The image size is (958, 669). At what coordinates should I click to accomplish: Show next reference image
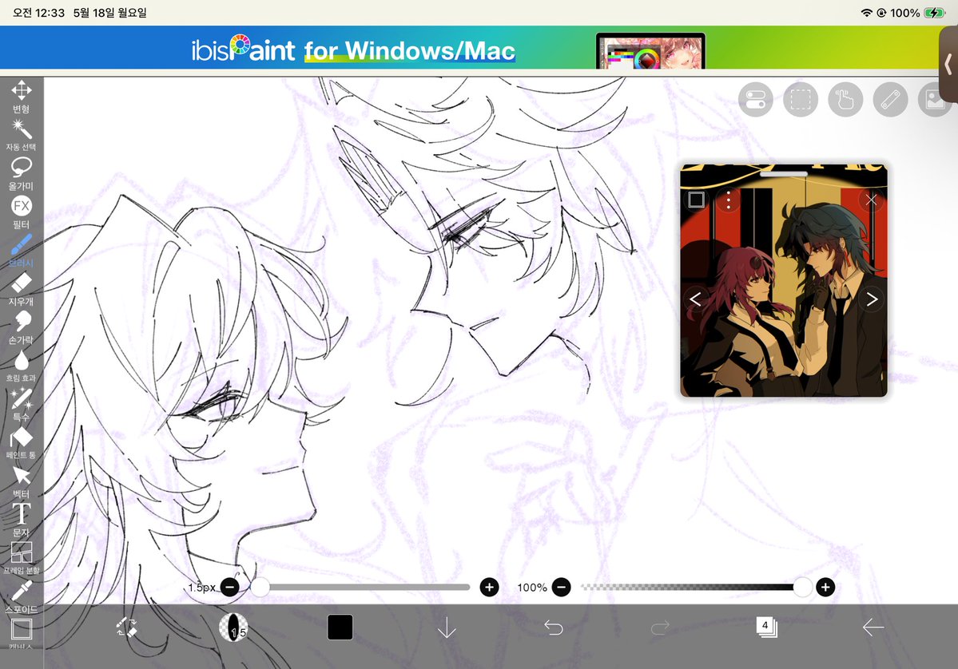(872, 299)
